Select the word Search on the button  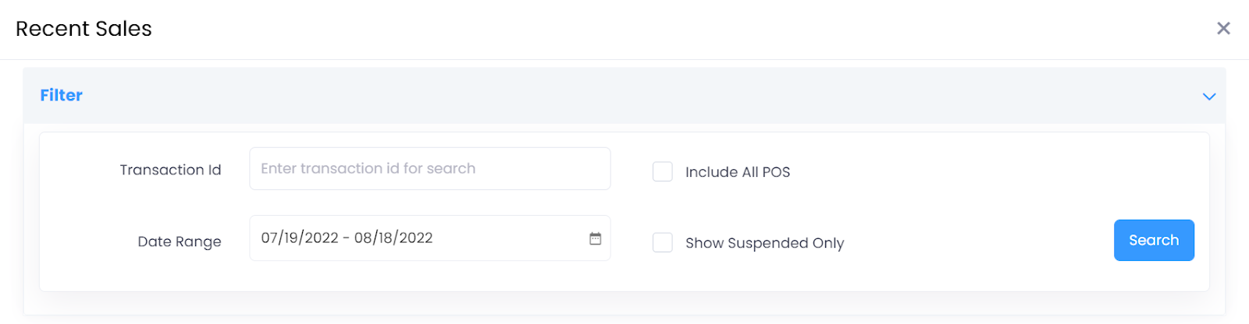pos(1153,241)
